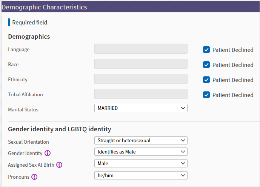This screenshot has height=187, width=260.
Task: Click the Patient Declined label next to Language
Action: tap(232, 50)
